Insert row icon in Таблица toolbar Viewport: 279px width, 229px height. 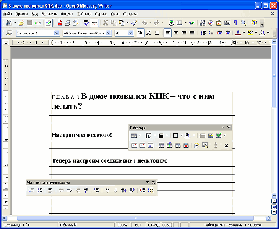(x=161, y=145)
